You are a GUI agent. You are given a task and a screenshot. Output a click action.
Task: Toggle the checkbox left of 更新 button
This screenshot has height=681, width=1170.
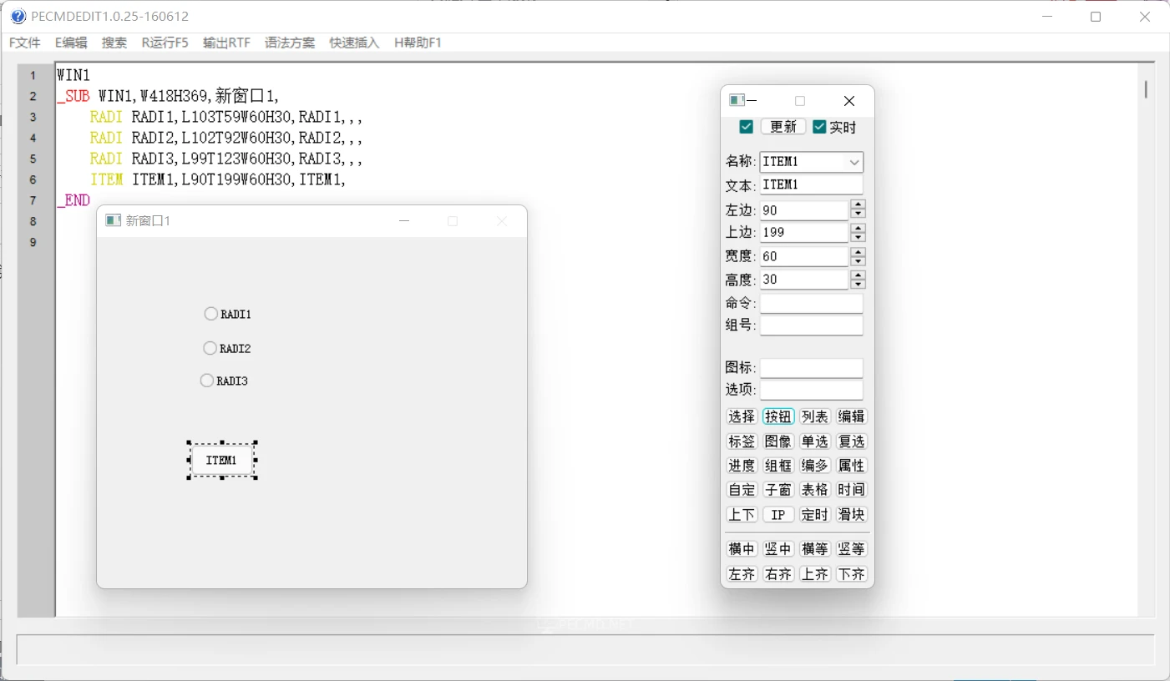pos(747,127)
